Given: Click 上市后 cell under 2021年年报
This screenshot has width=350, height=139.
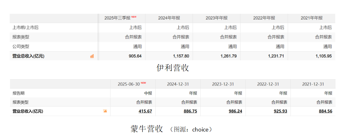Looking at the screenshot, I should [326, 27].
